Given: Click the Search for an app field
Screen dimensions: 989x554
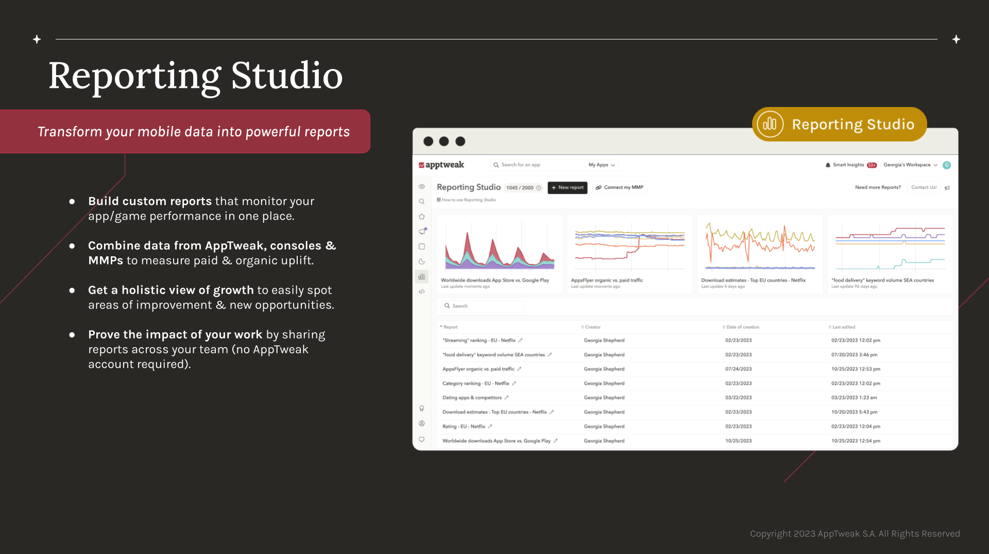Looking at the screenshot, I should [537, 165].
